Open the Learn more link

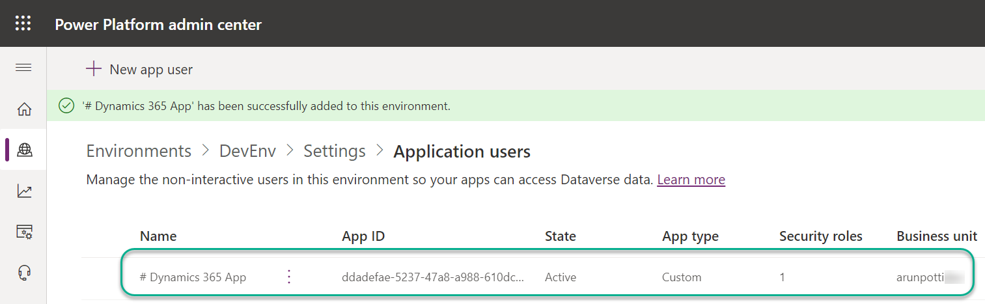(x=691, y=180)
